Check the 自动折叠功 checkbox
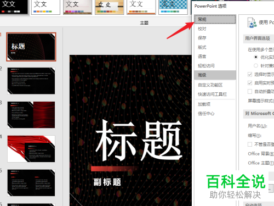The image size is (274, 206). pos(250,91)
